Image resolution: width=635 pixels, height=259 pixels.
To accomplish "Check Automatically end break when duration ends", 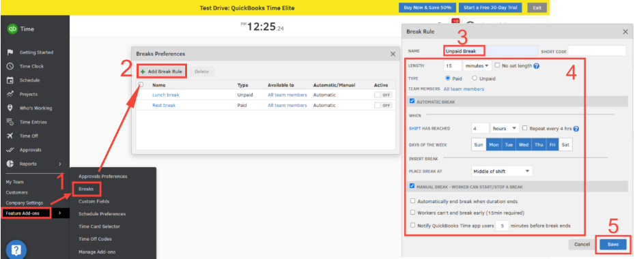I will pyautogui.click(x=412, y=201).
